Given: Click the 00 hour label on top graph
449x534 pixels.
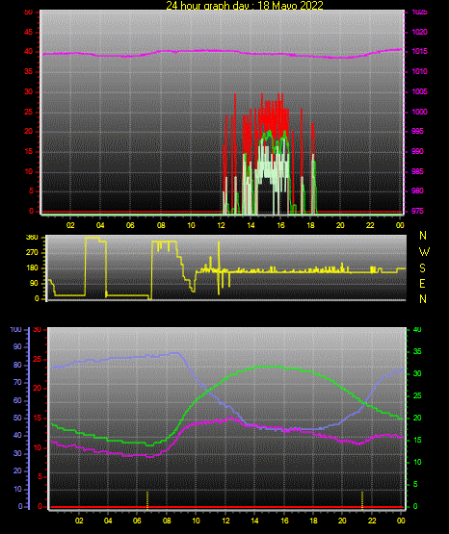Looking at the screenshot, I should (400, 225).
